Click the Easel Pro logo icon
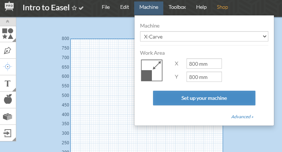The image size is (282, 152). (x=9, y=7)
